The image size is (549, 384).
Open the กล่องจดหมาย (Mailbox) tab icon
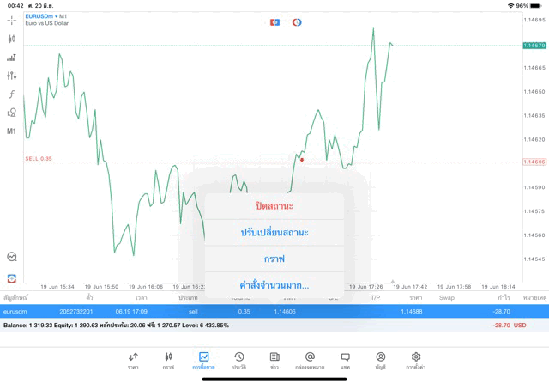310,359
